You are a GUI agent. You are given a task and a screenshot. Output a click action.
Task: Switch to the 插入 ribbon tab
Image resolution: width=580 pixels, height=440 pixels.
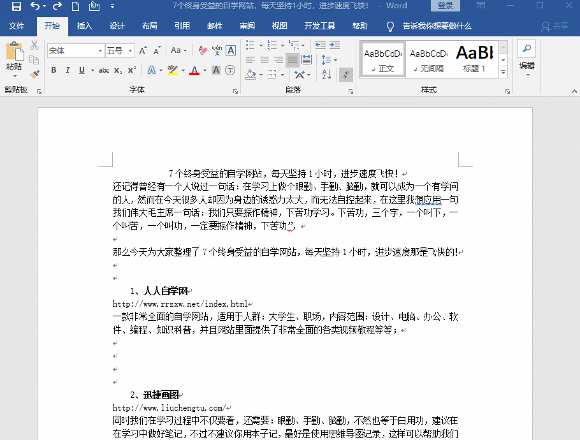(x=85, y=26)
